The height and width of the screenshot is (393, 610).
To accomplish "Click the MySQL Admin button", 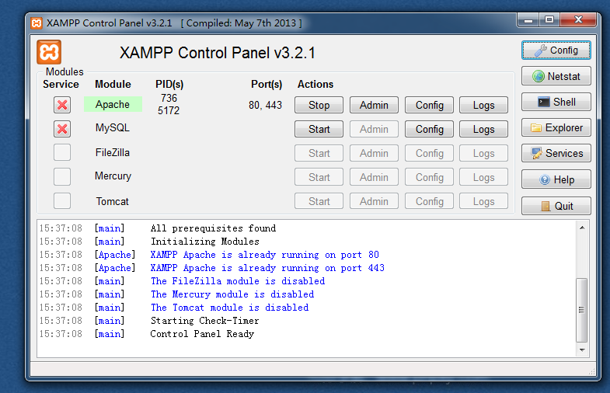I will pyautogui.click(x=374, y=129).
